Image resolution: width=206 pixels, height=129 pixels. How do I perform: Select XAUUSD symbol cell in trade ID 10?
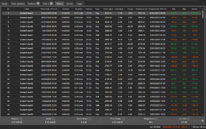pos(66,31)
